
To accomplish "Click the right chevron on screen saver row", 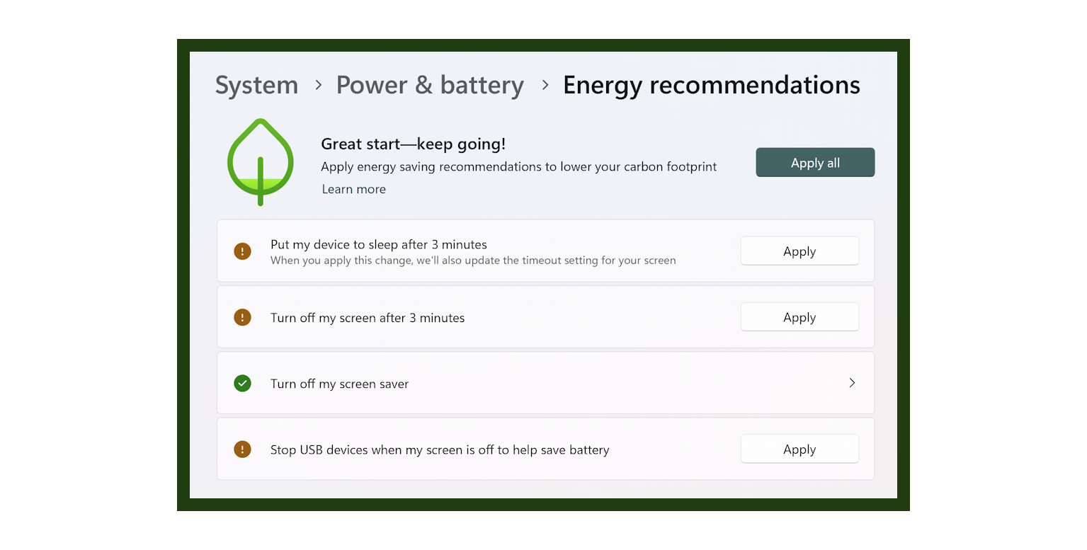I will 852,383.
